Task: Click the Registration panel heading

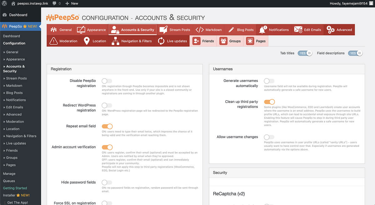Action: [x=61, y=69]
